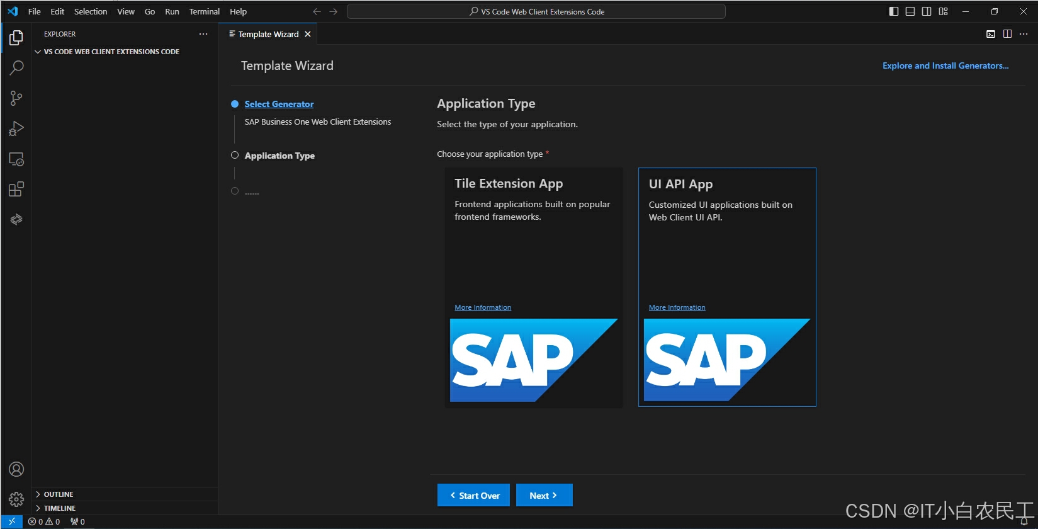This screenshot has width=1038, height=529.
Task: Click the terminal icon in editor actions
Action: tap(991, 34)
